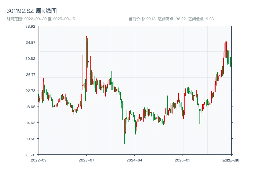Click the 区间高点: 36.22 label
257x193 pixels.
[172, 19]
